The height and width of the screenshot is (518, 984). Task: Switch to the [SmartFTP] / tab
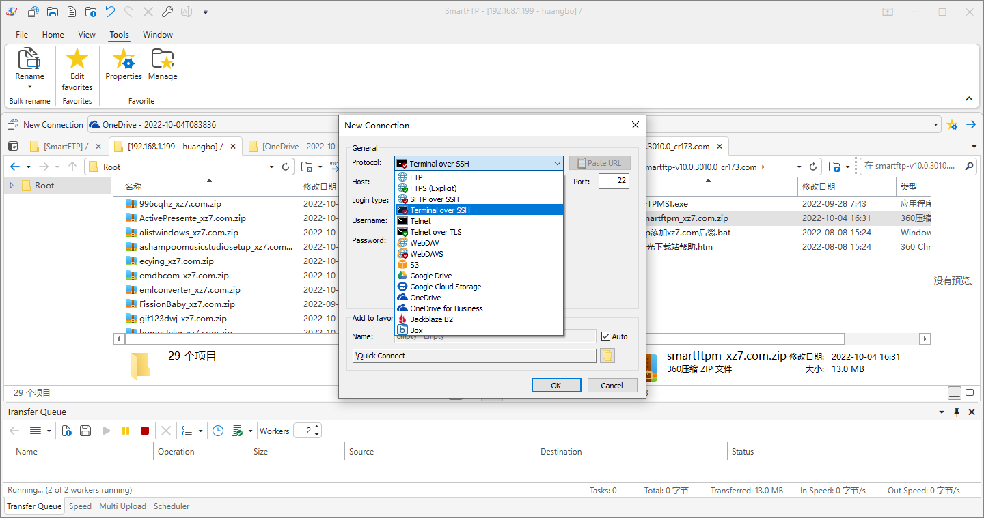pyautogui.click(x=66, y=146)
